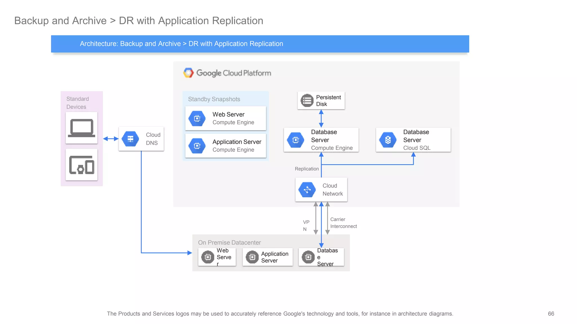Click the 'Application Server' snapshot label
Screen dimensions: 577x324
pyautogui.click(x=237, y=142)
